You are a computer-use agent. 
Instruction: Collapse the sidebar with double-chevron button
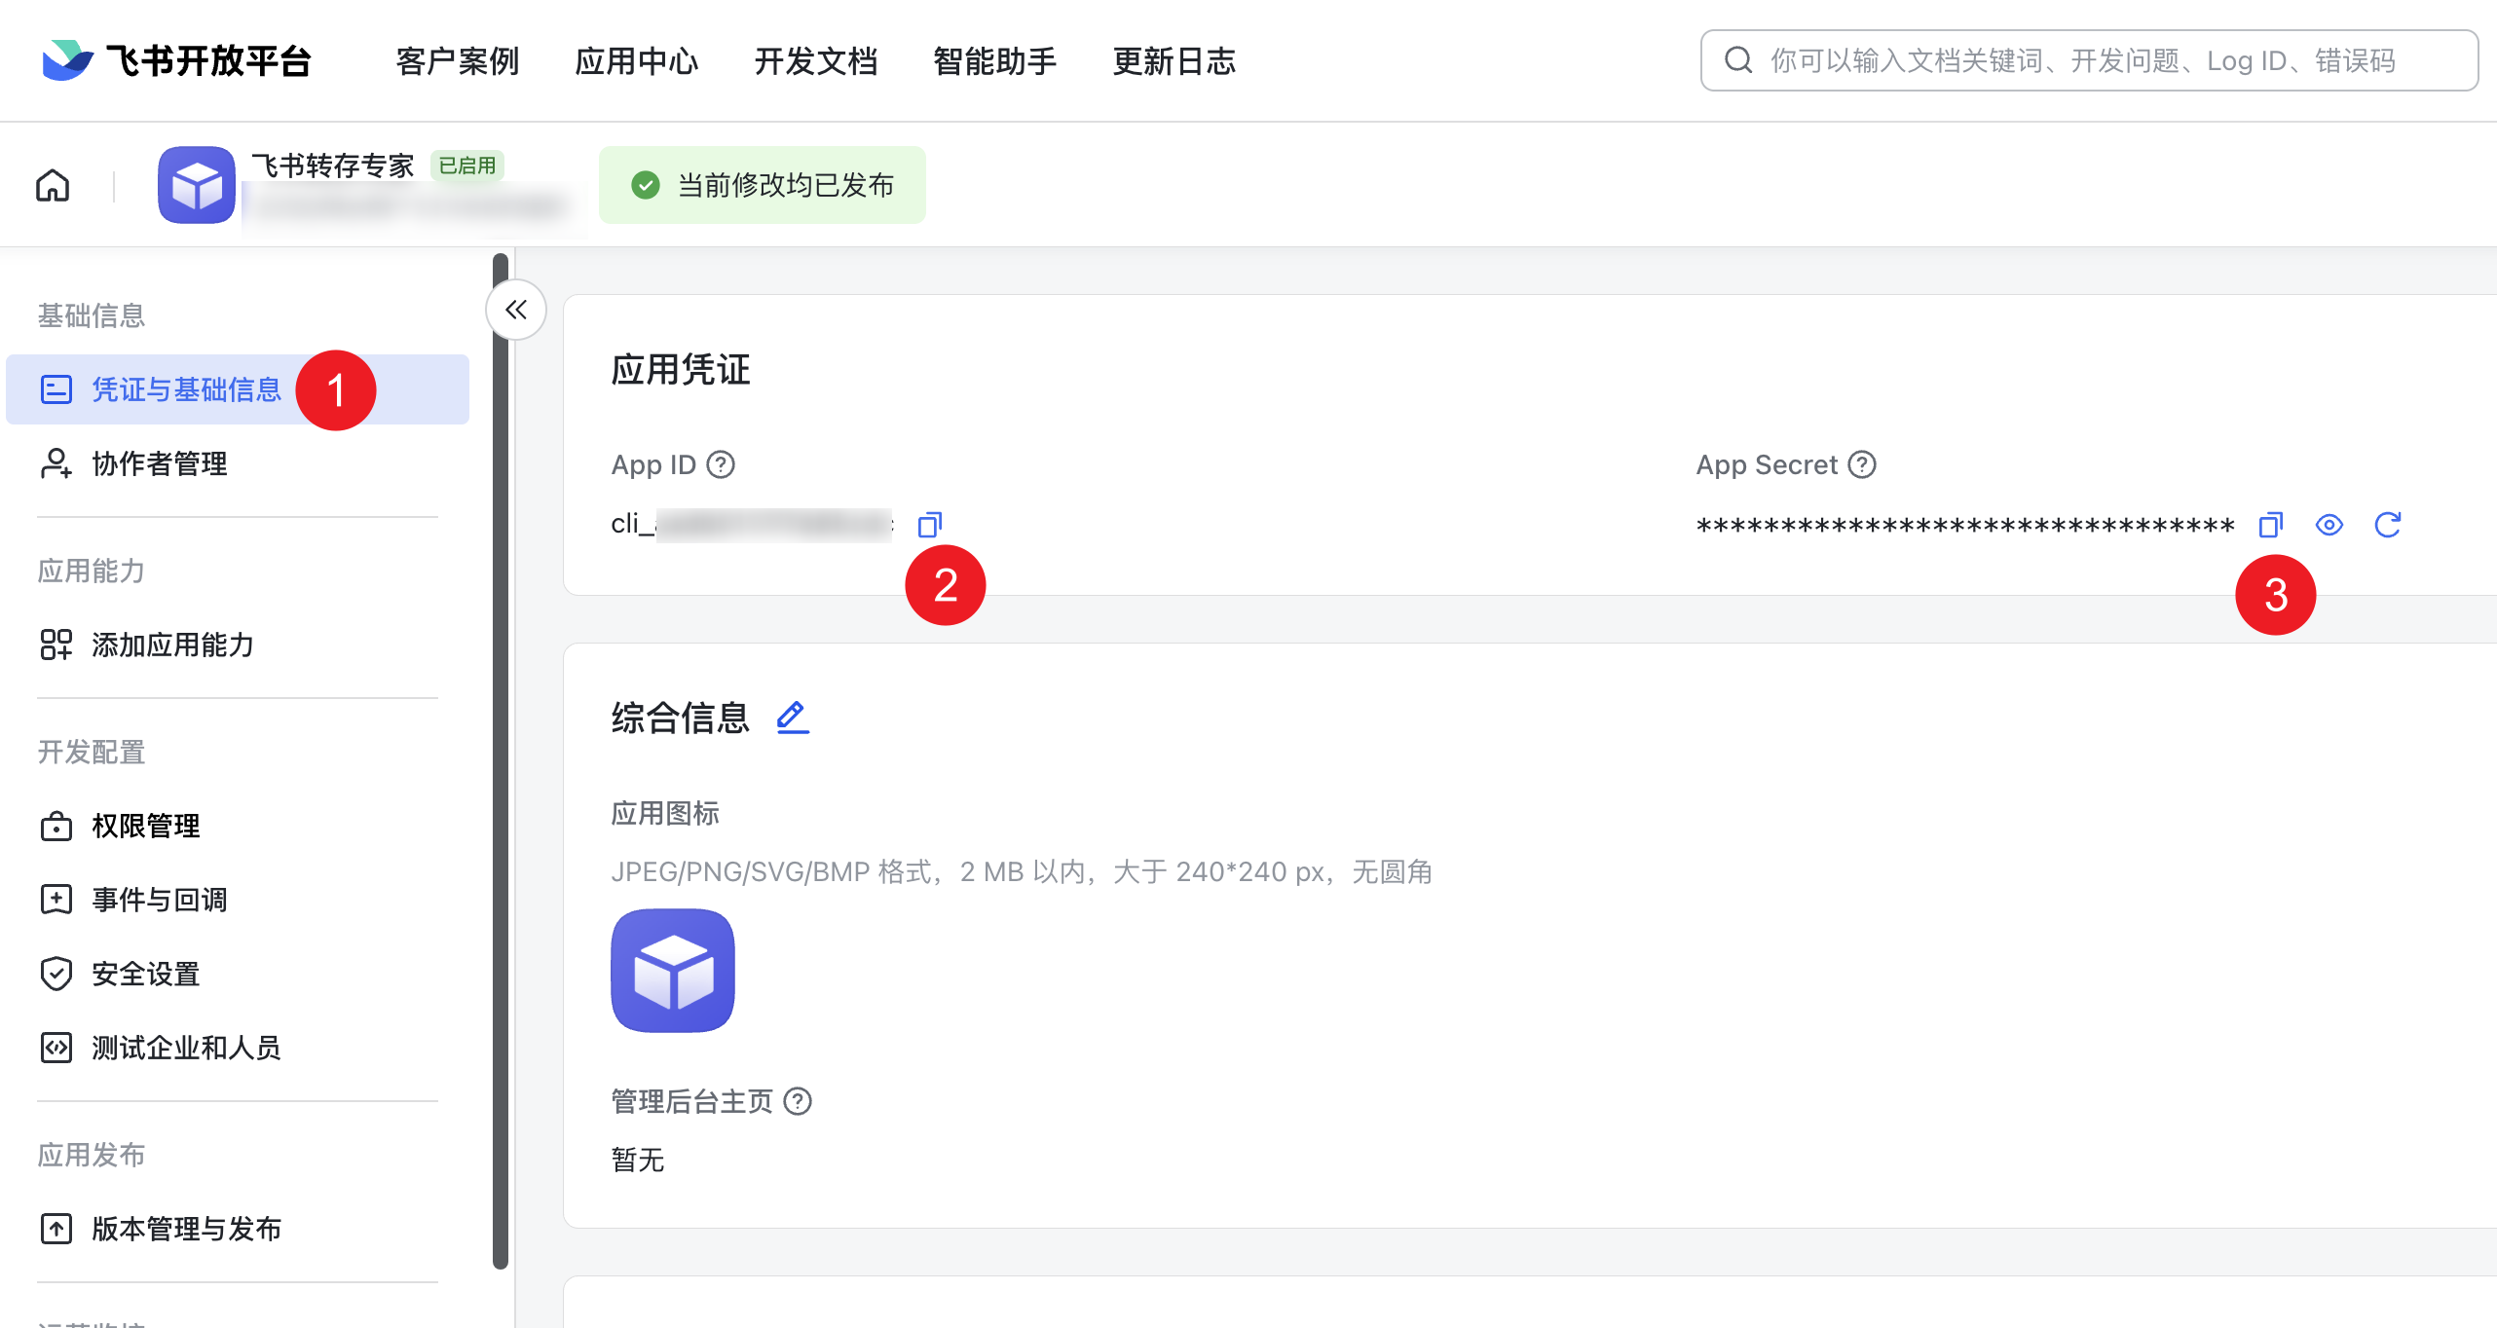click(x=516, y=310)
